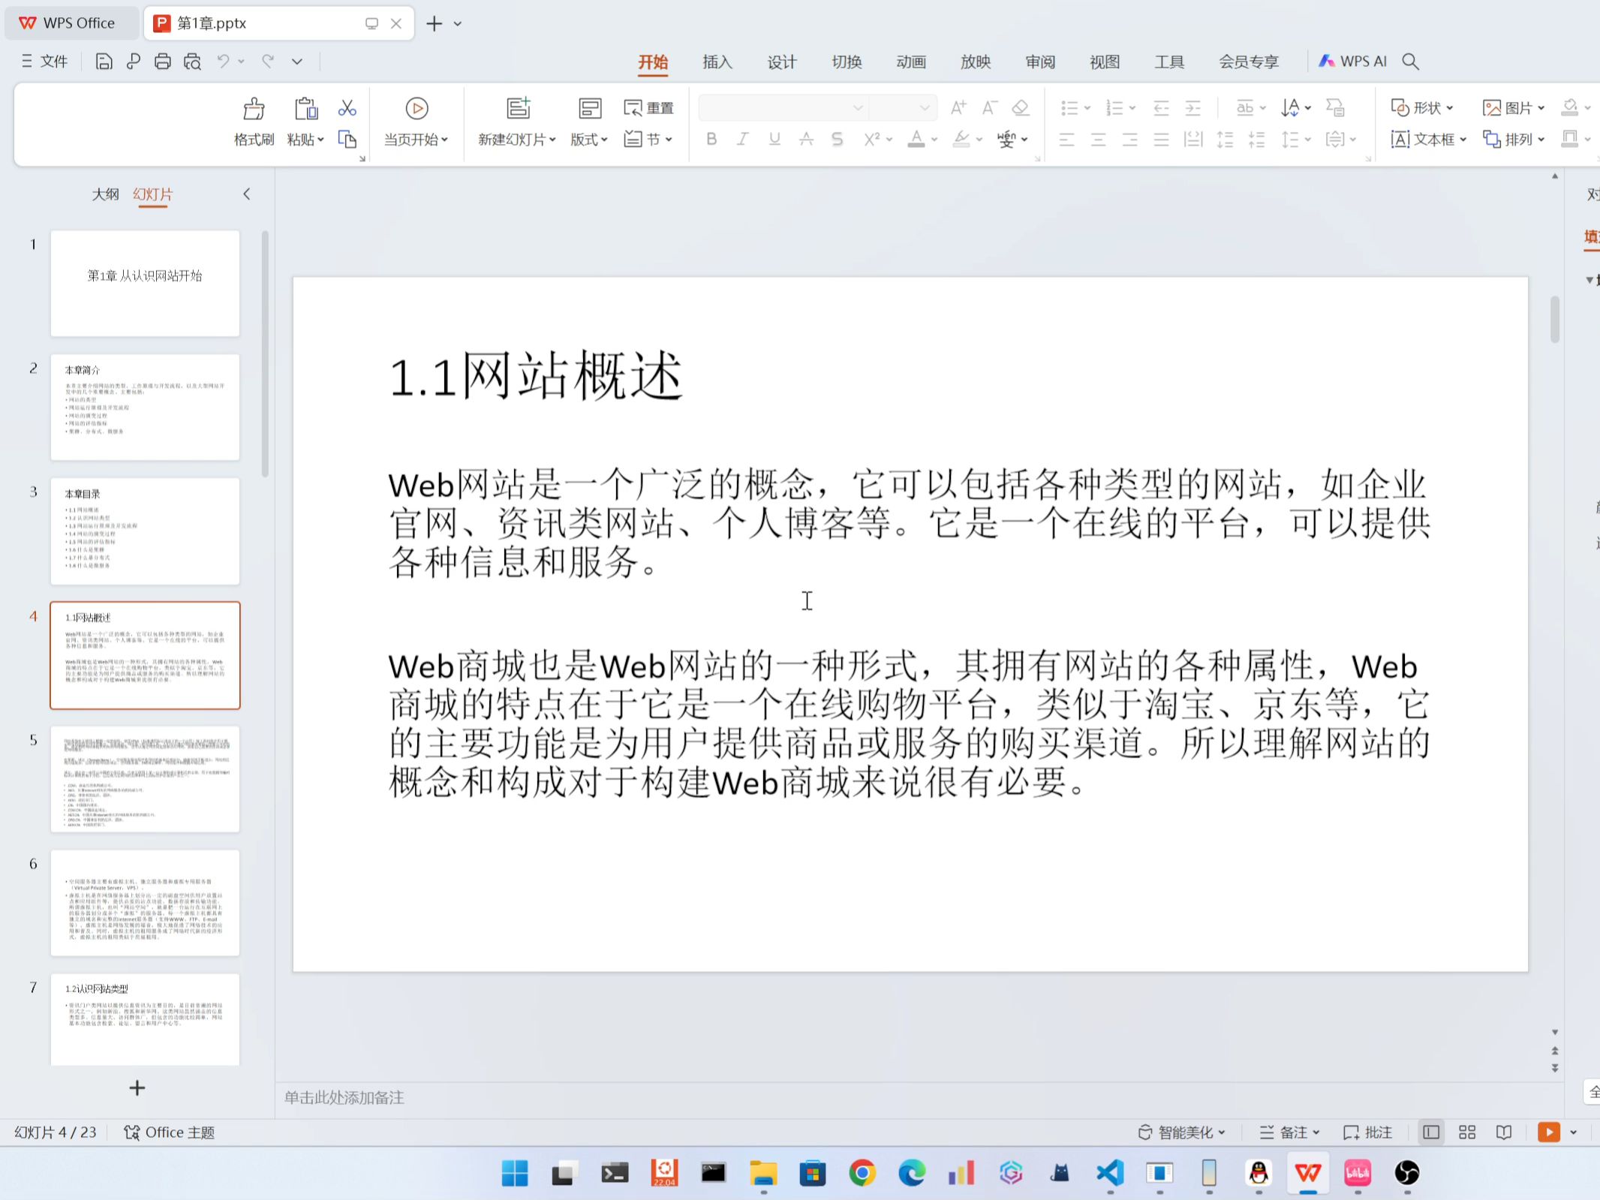
Task: Select slide 2 thumbnail 本章简介
Action: click(x=145, y=408)
